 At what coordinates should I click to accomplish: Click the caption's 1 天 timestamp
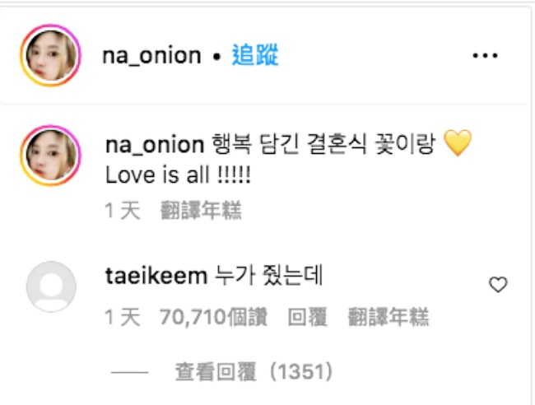tap(123, 210)
